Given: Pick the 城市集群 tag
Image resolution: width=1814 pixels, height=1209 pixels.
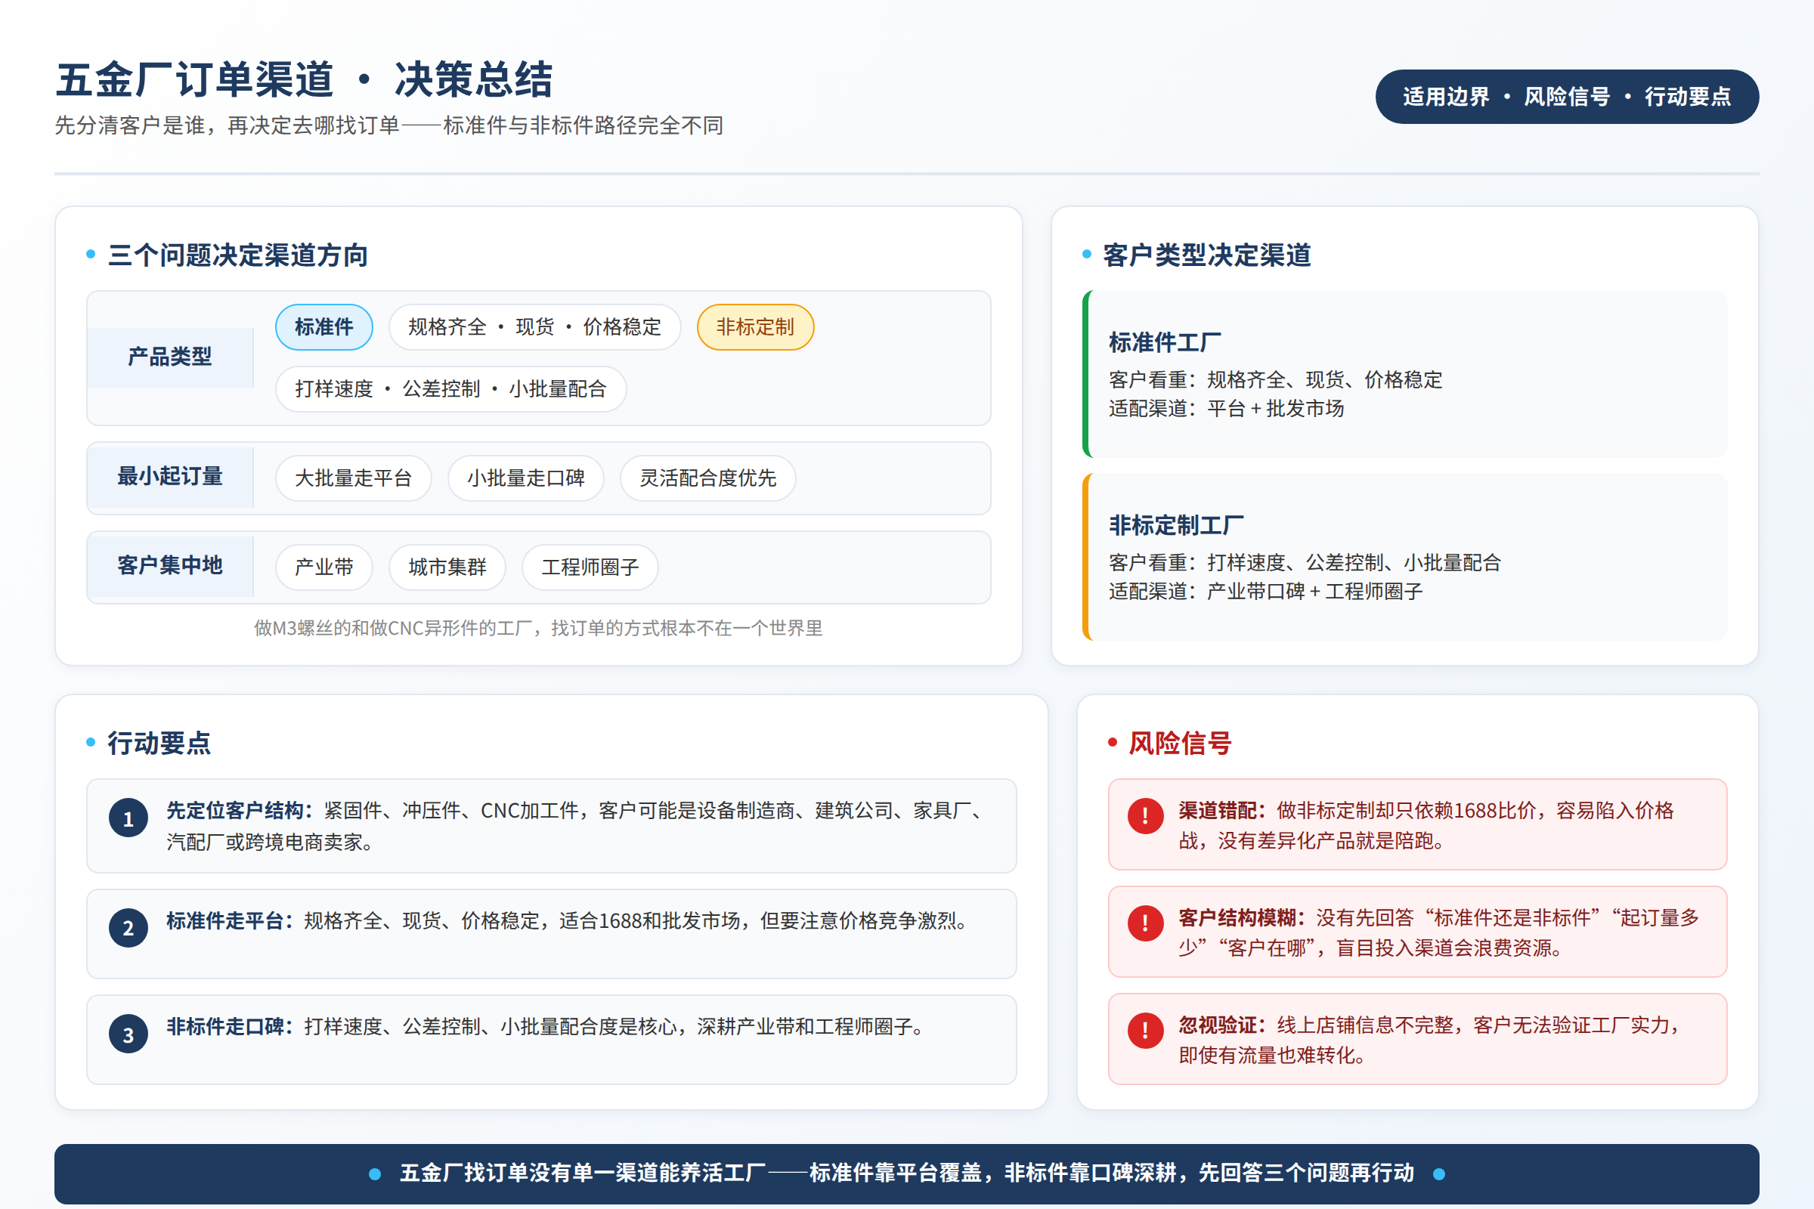Looking at the screenshot, I should [x=447, y=567].
